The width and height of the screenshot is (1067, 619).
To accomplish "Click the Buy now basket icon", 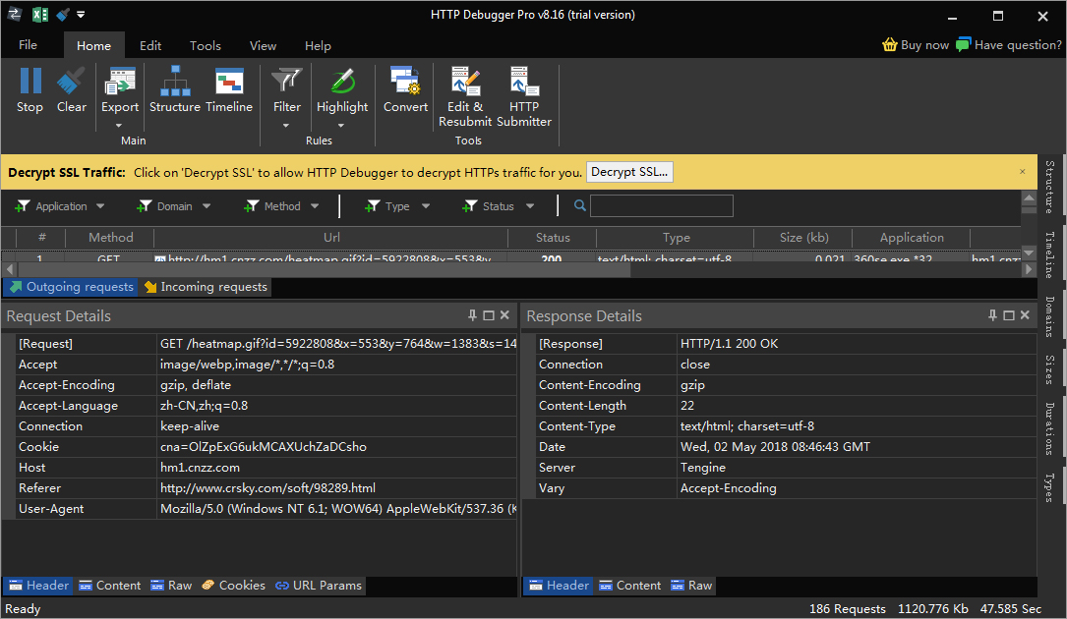I will tap(889, 45).
